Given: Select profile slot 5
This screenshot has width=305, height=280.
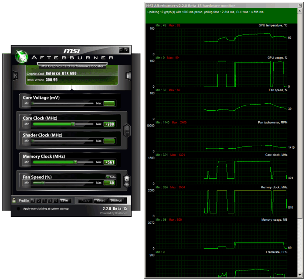Looking at the screenshot, I should click(56, 201).
